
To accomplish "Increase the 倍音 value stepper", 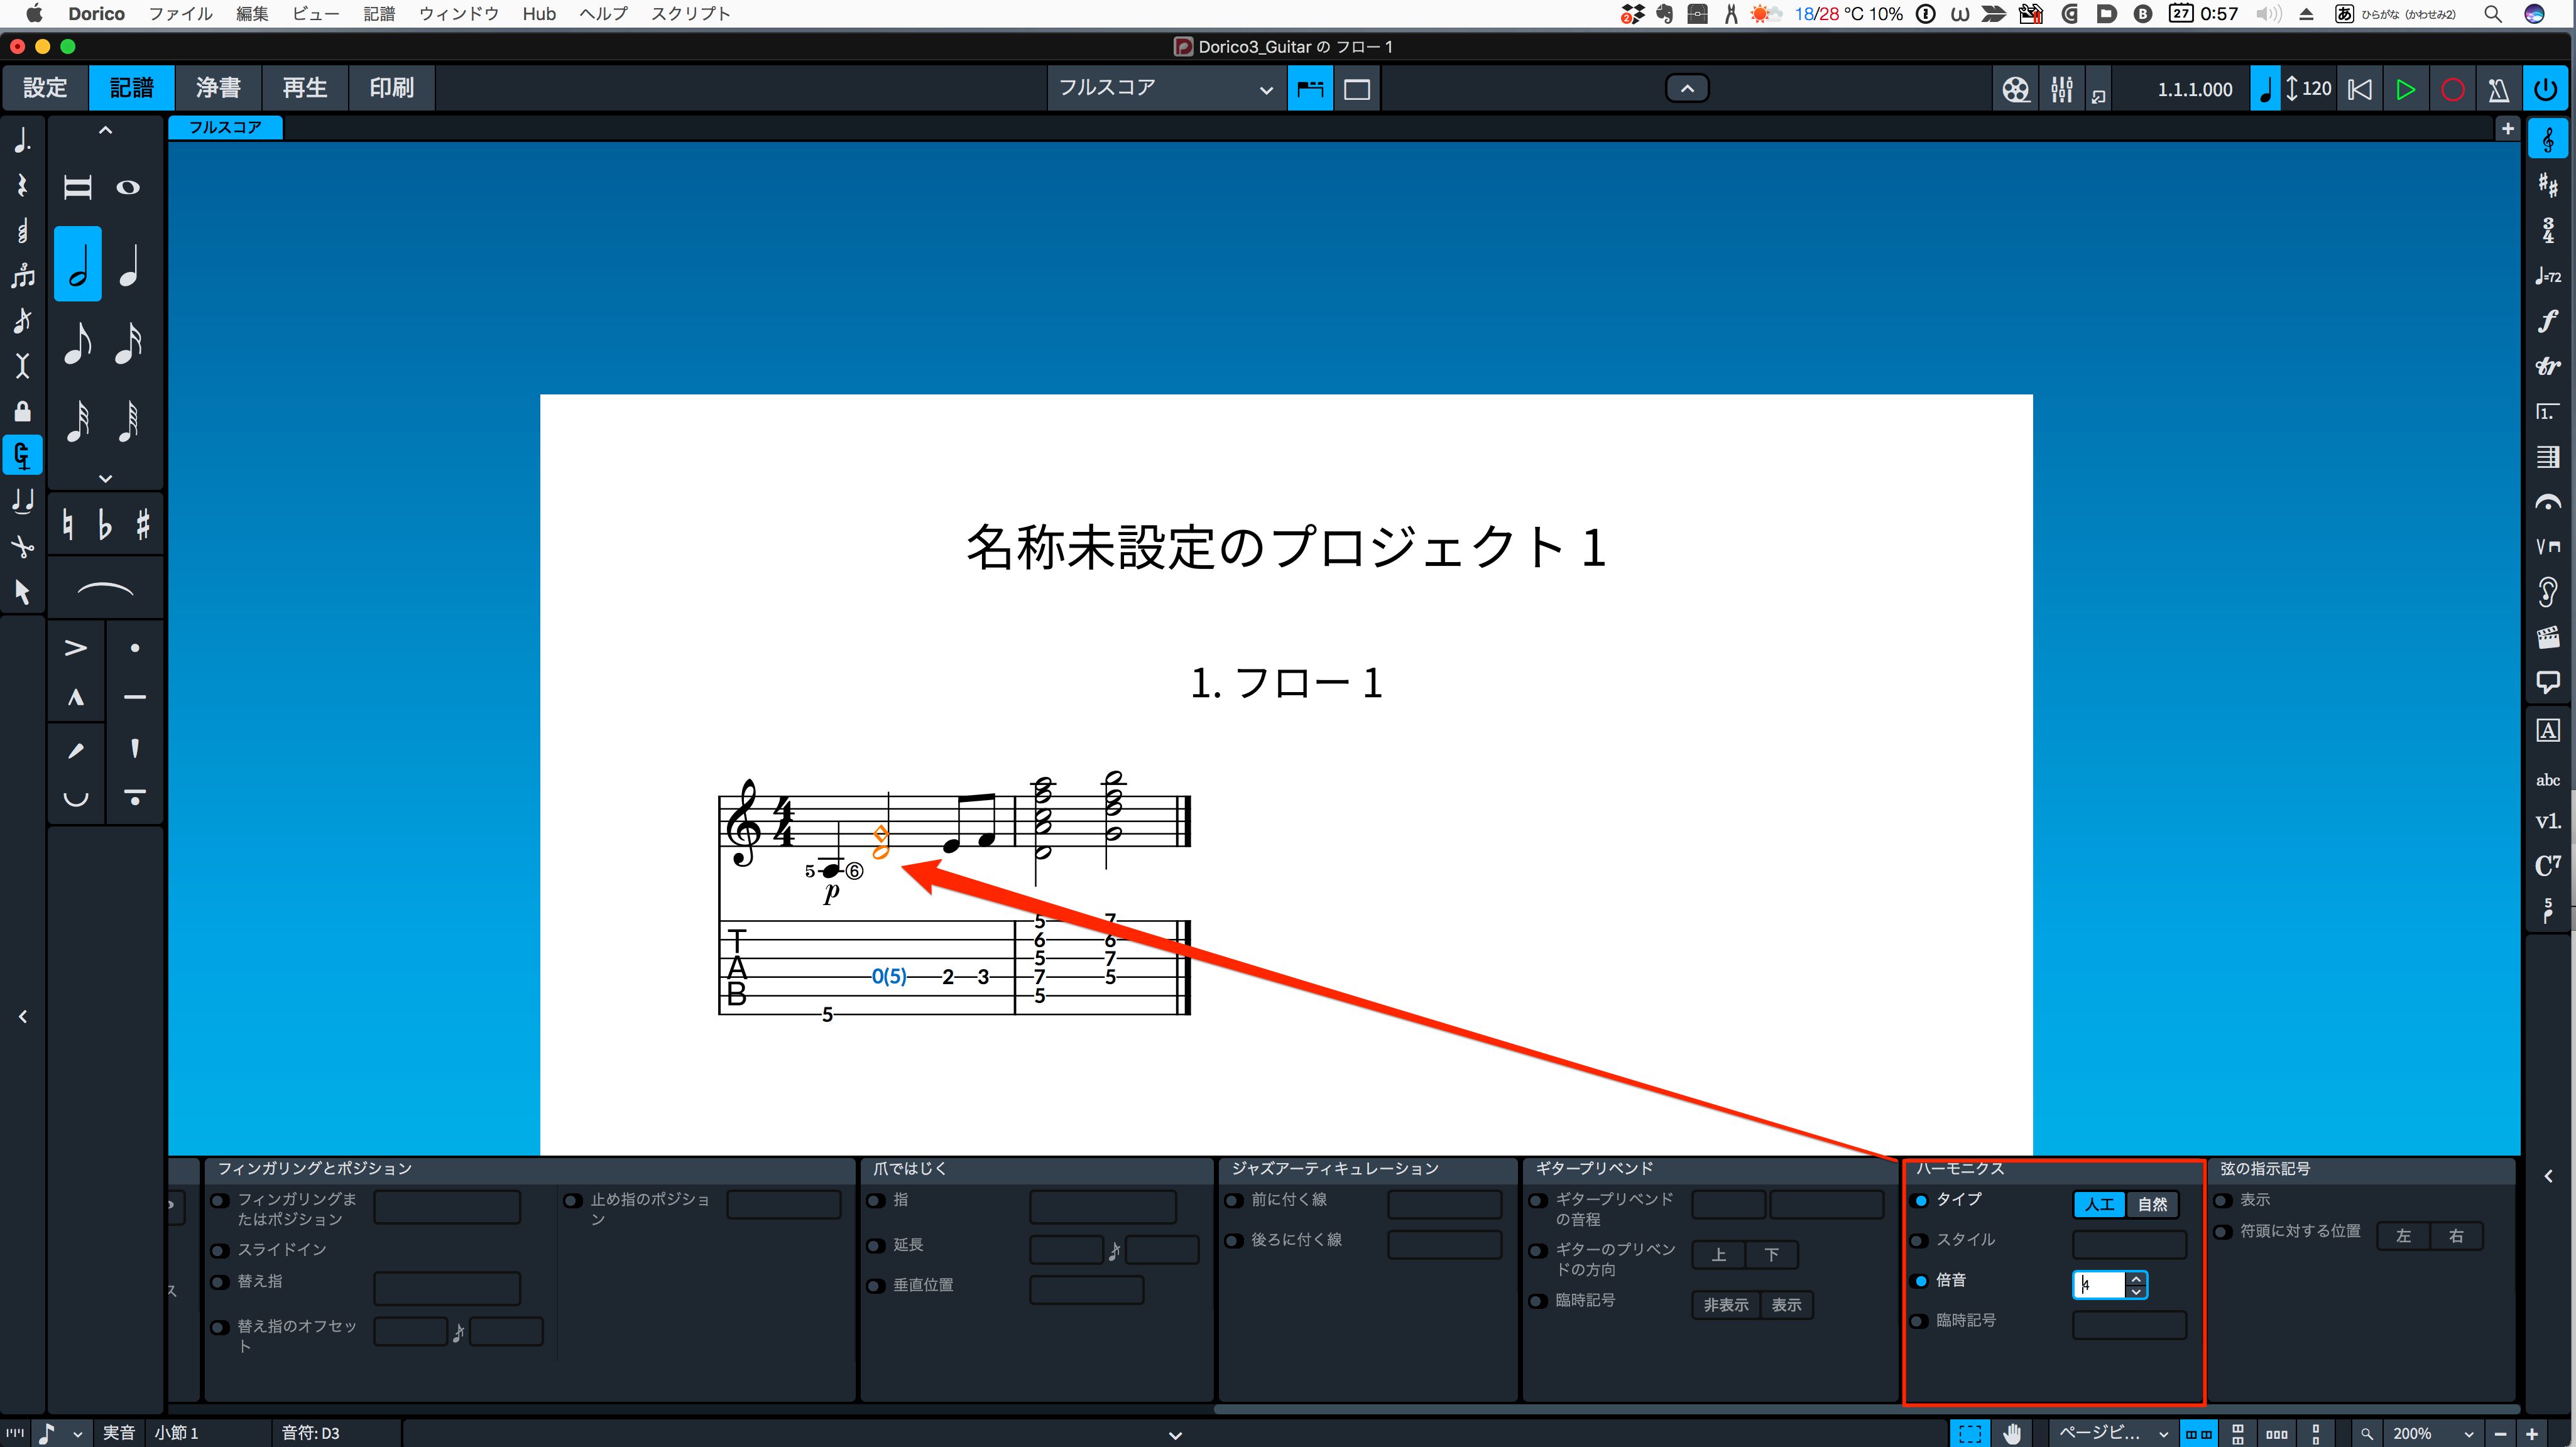I will (x=2136, y=1278).
